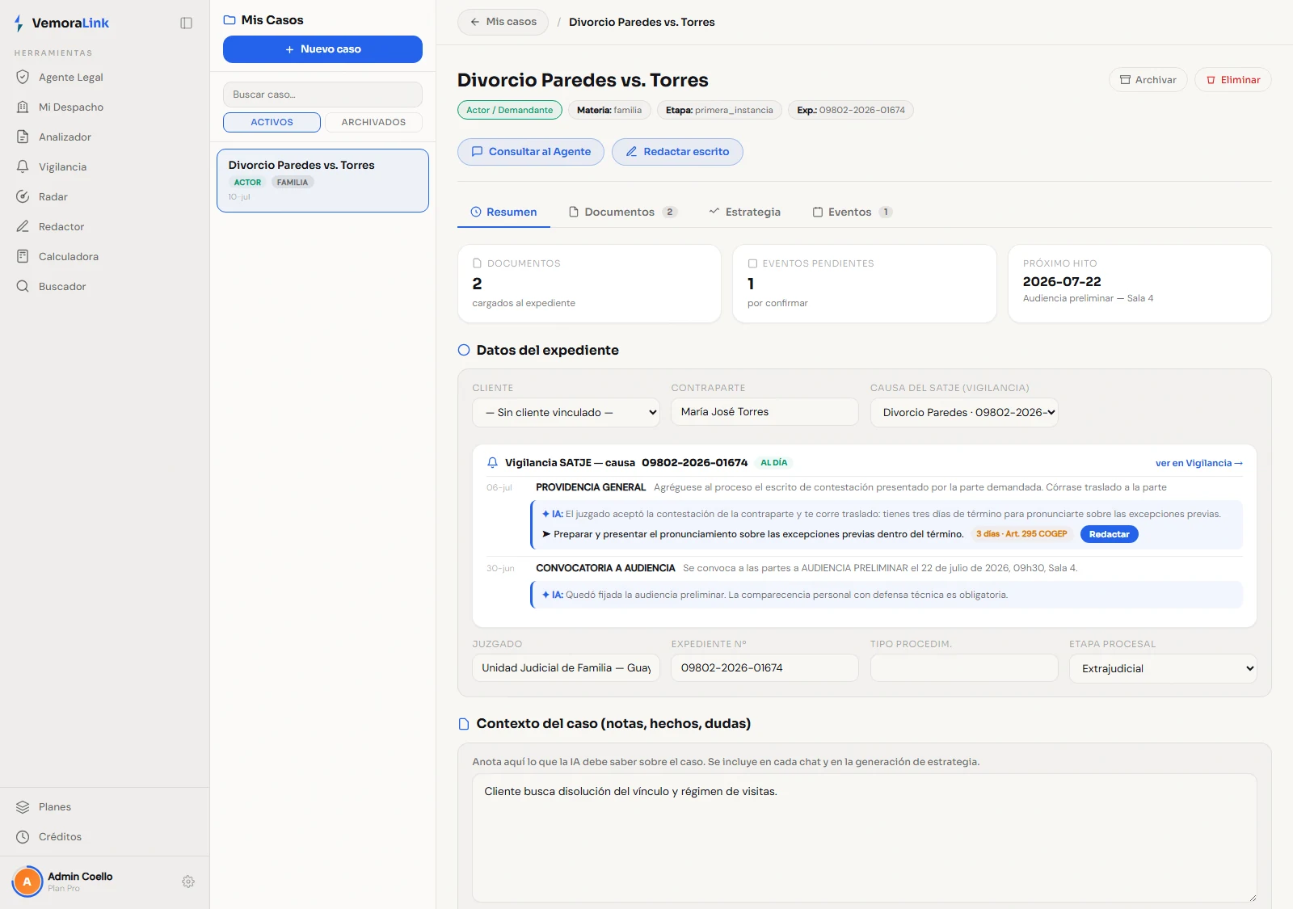Click the PROVIDENCIA GENERAL entry title
Screen dimensions: 1293x909
click(591, 488)
